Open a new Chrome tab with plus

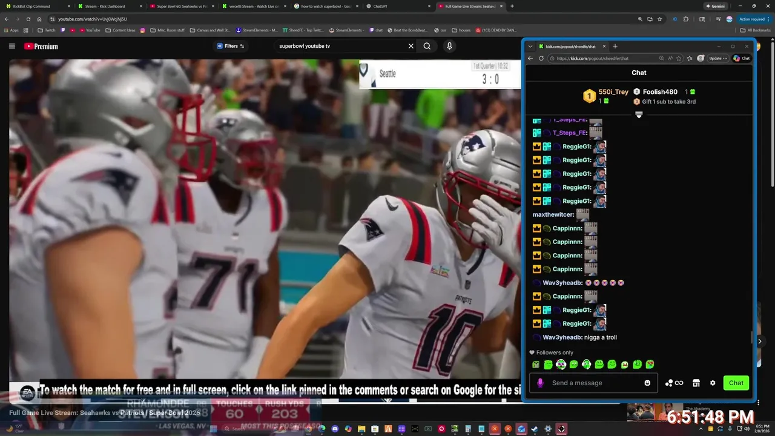(x=512, y=6)
